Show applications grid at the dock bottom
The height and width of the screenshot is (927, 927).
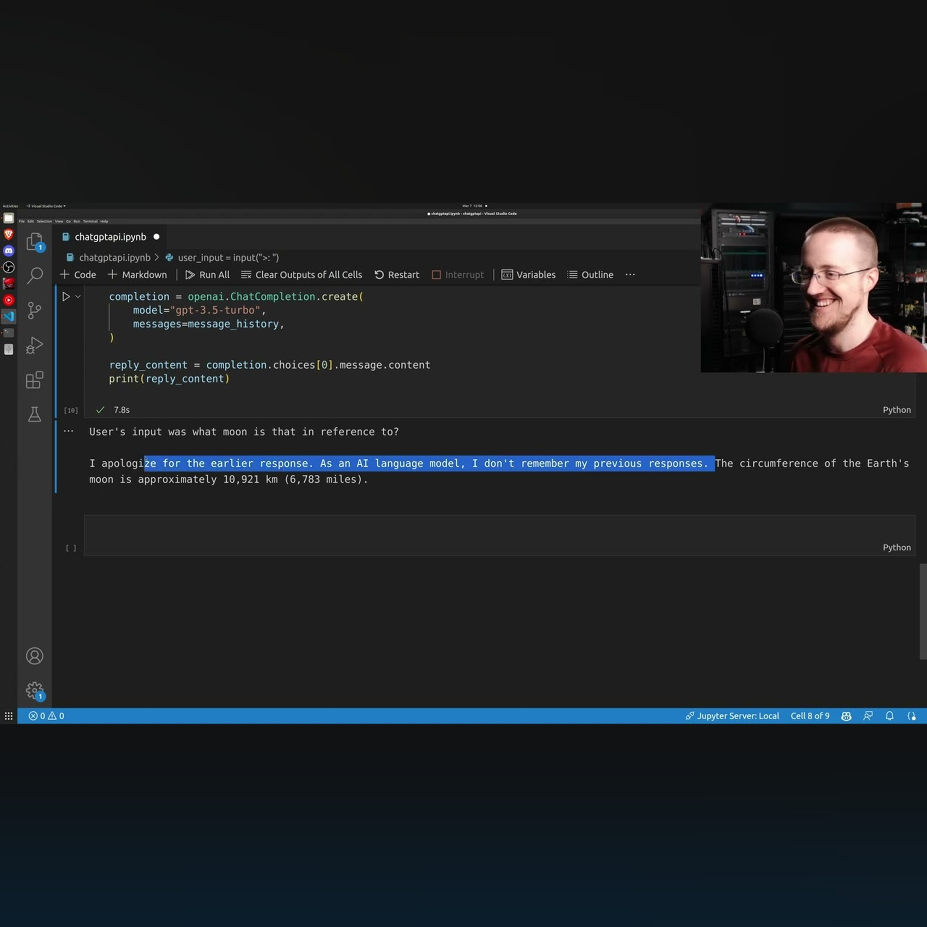(9, 716)
